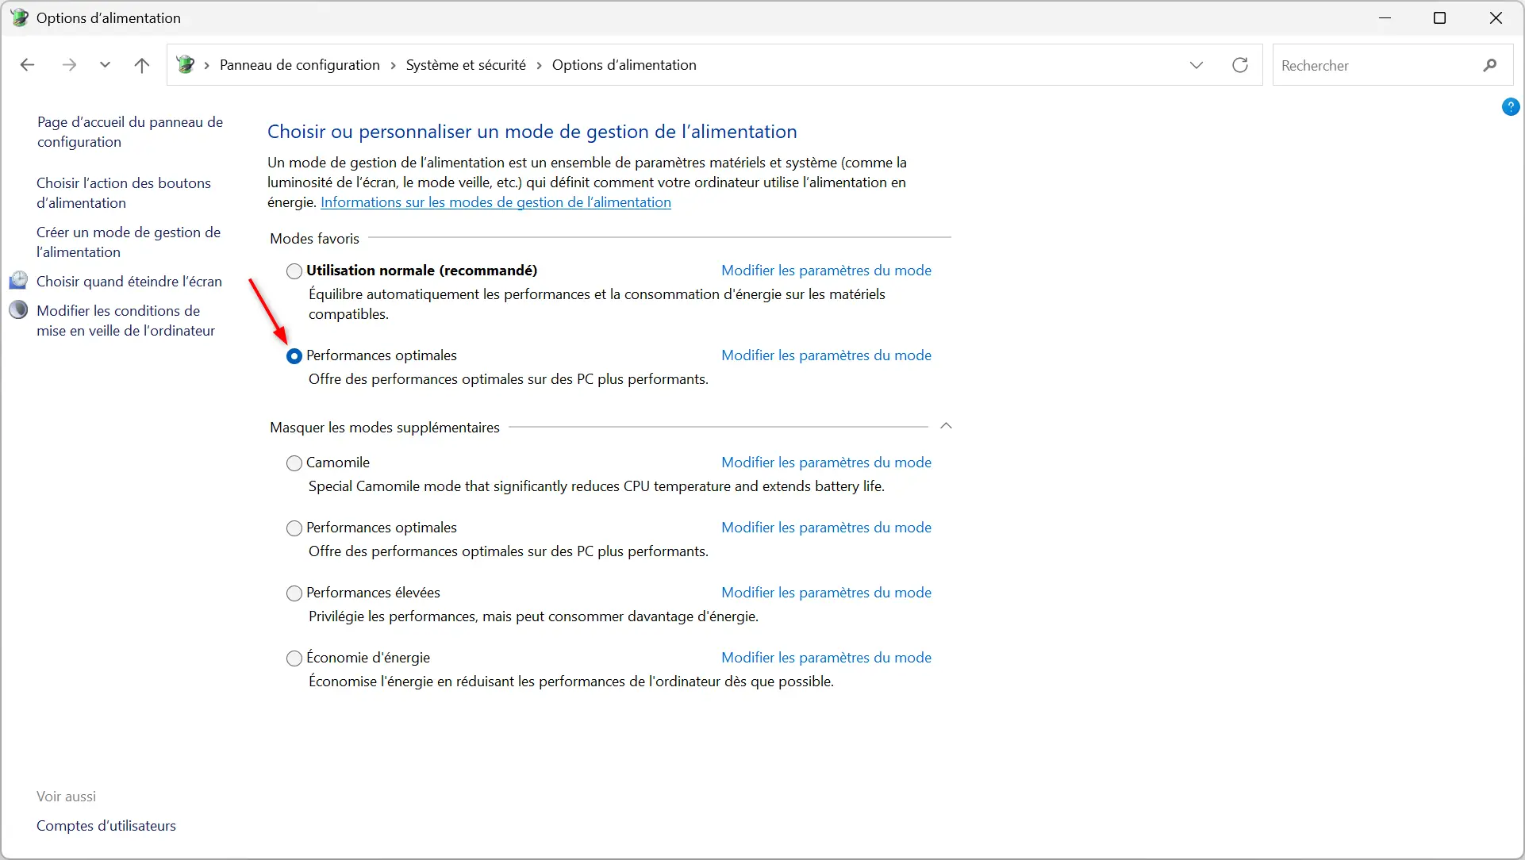
Task: Open help with the blue question mark
Action: point(1511,106)
